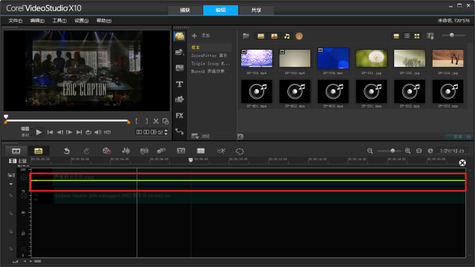
Task: Switch to Storyboard view
Action: click(x=16, y=151)
